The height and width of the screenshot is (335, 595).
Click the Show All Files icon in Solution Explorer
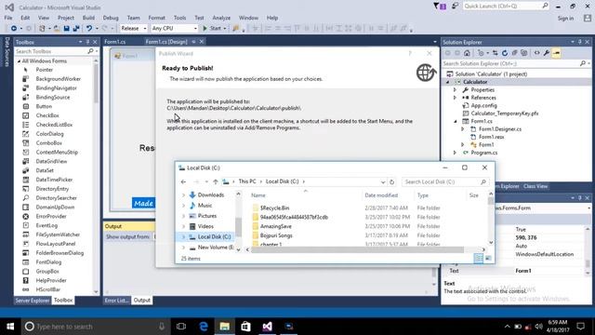[x=524, y=53]
